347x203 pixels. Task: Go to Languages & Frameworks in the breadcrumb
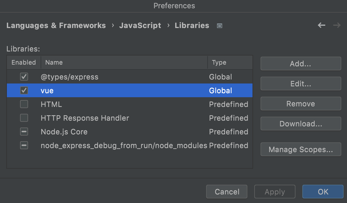56,25
